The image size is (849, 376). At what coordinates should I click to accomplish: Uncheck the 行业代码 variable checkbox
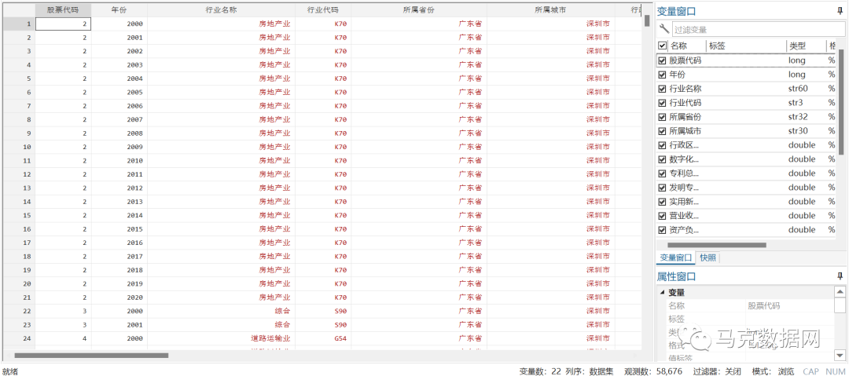(x=662, y=103)
